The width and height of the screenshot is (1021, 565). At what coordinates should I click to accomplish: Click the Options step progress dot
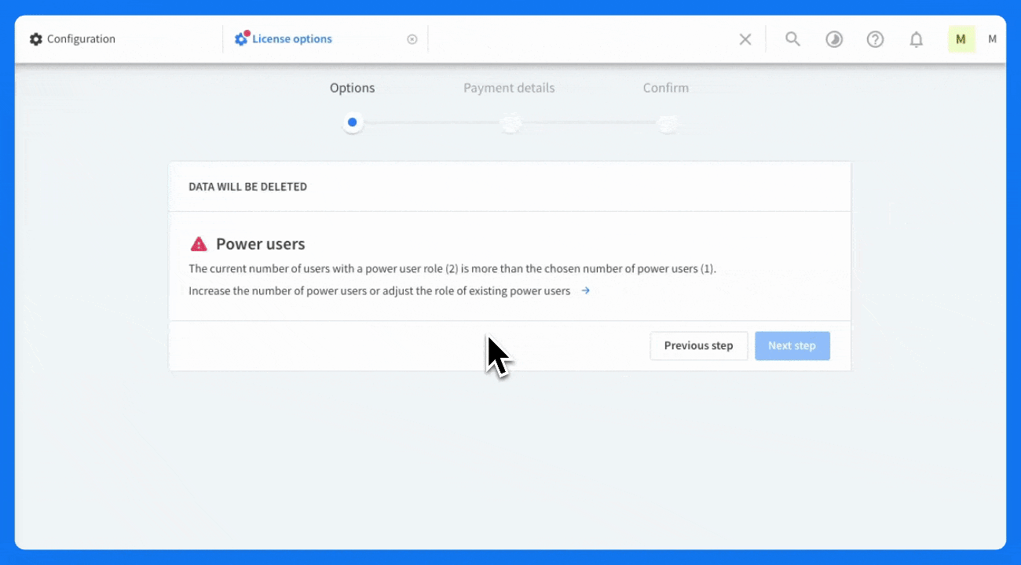tap(353, 122)
